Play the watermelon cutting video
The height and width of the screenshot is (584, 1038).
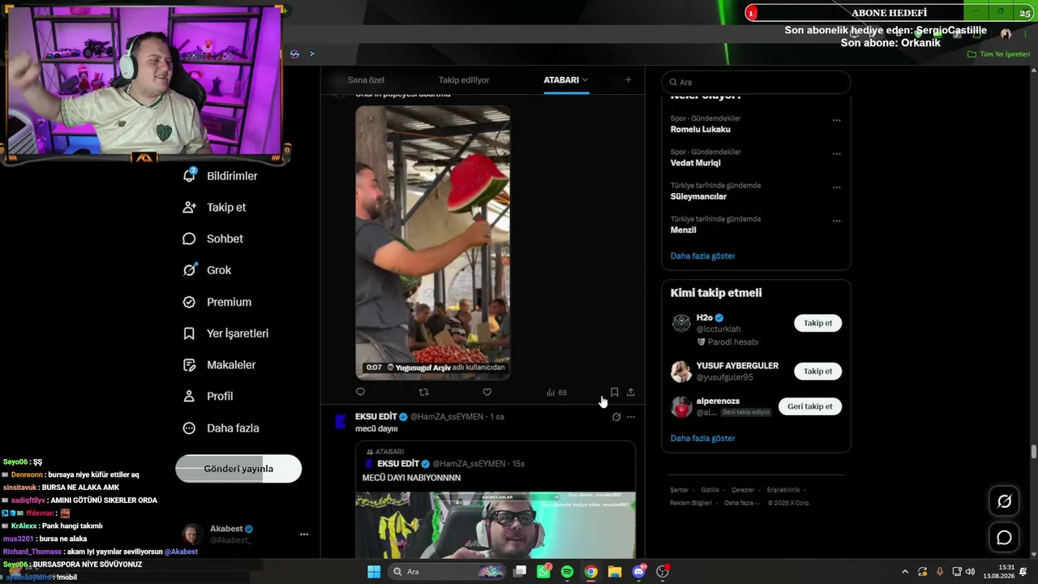[x=432, y=243]
